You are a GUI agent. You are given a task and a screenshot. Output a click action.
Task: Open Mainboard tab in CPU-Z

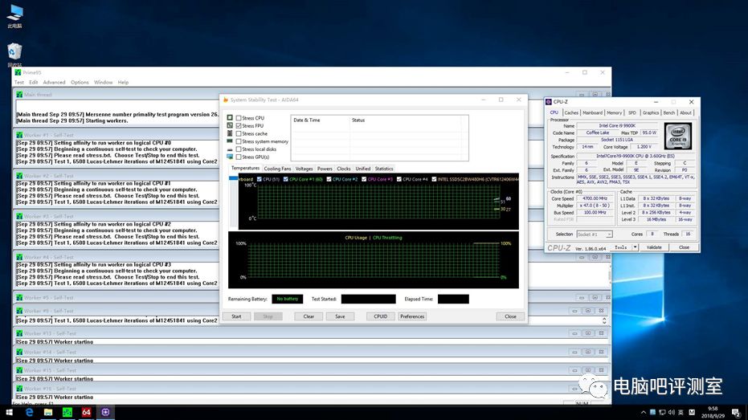point(592,113)
